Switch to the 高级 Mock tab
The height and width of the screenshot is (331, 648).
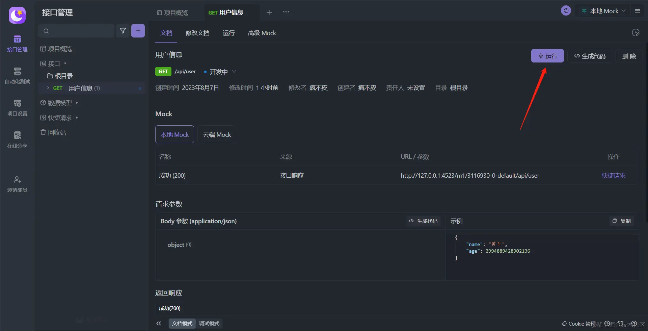(262, 33)
